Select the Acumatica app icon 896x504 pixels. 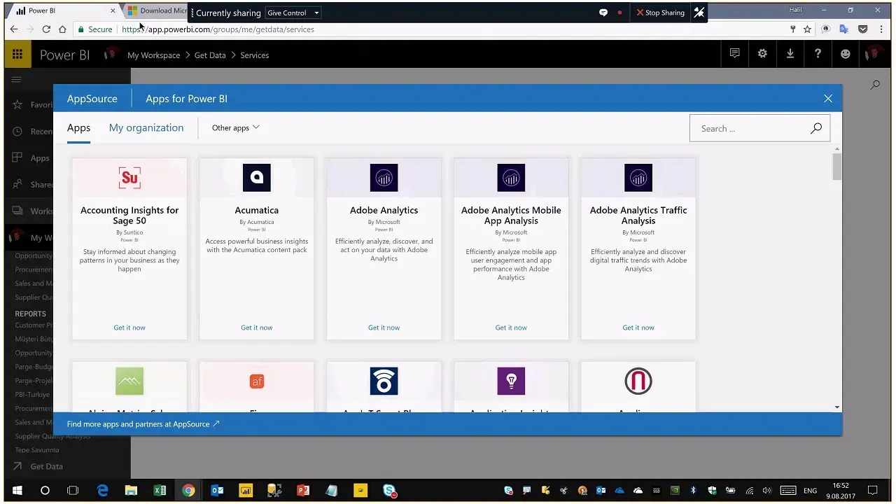coord(257,178)
